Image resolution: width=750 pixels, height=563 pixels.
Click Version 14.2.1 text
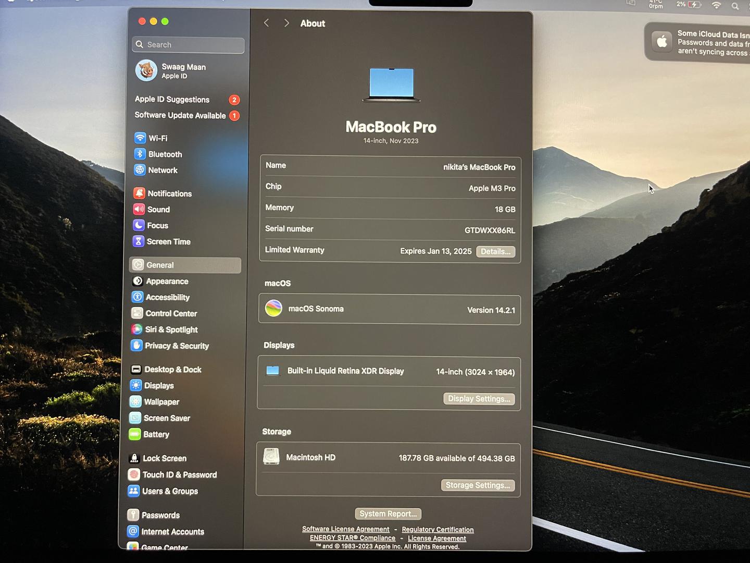(x=491, y=310)
